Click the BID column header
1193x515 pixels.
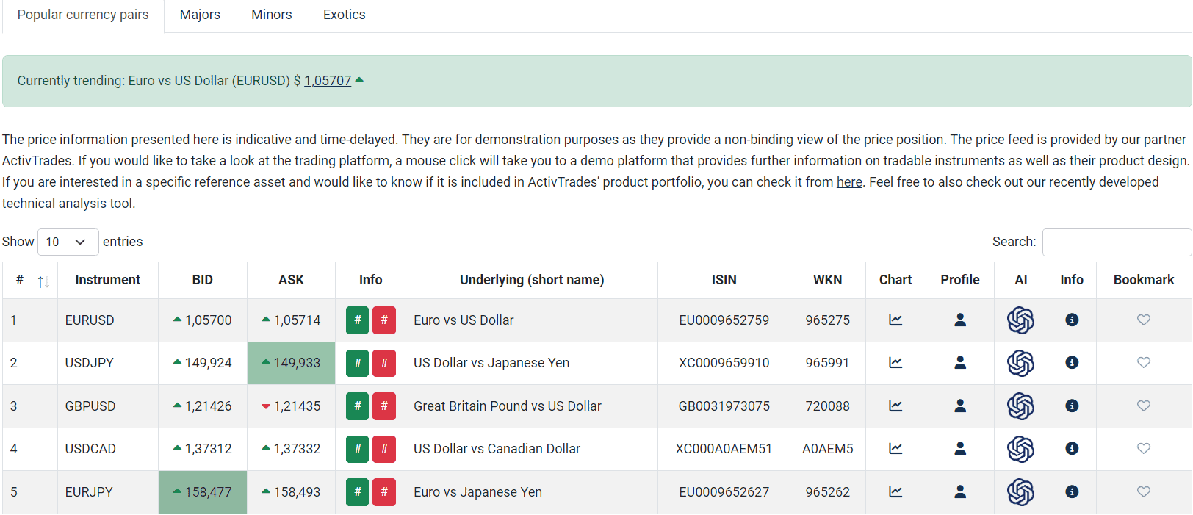click(202, 280)
